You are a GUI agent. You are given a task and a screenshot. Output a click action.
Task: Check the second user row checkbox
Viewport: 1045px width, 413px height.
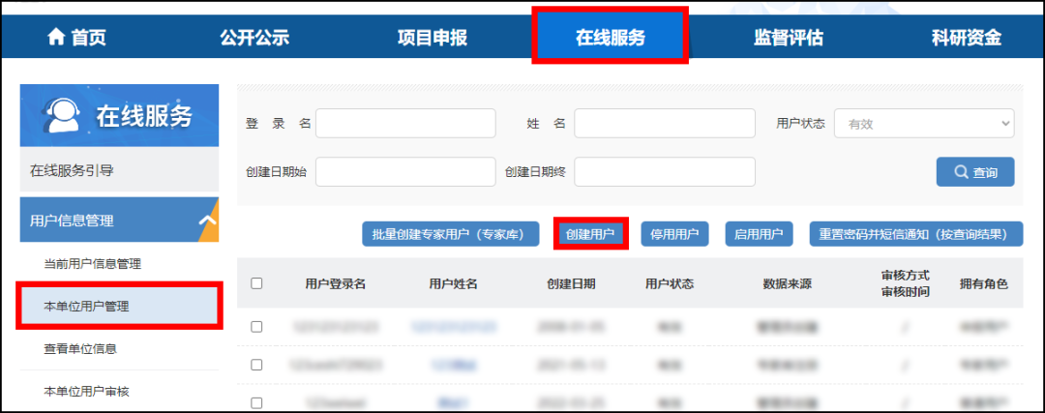[256, 365]
